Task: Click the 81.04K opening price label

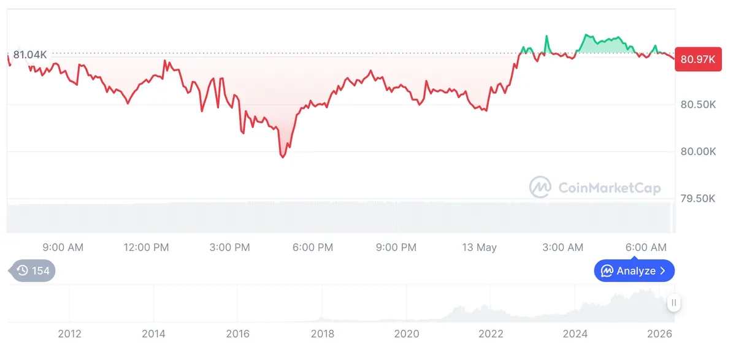Action: coord(30,55)
